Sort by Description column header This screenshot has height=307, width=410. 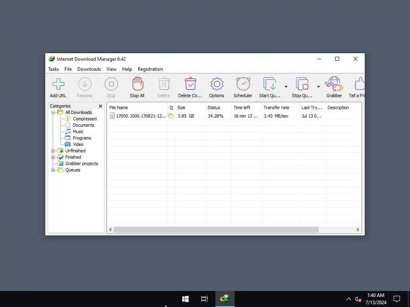[343, 108]
